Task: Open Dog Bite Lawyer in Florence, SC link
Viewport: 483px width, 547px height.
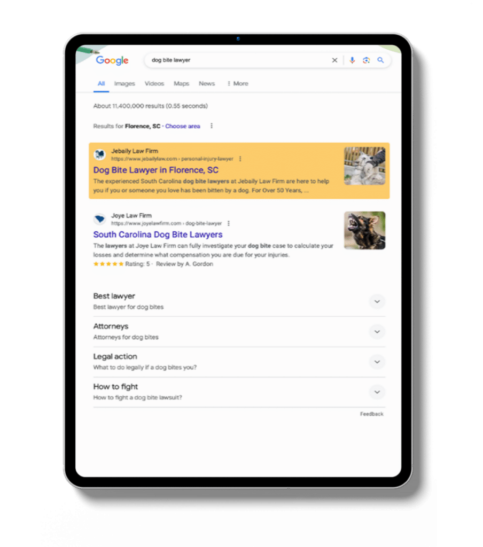Action: [155, 170]
